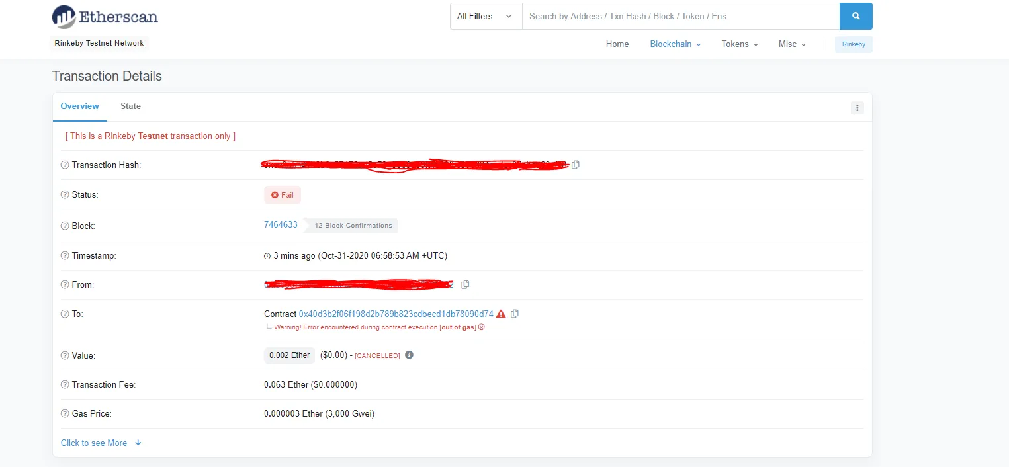Click help icon next to From

(x=65, y=284)
